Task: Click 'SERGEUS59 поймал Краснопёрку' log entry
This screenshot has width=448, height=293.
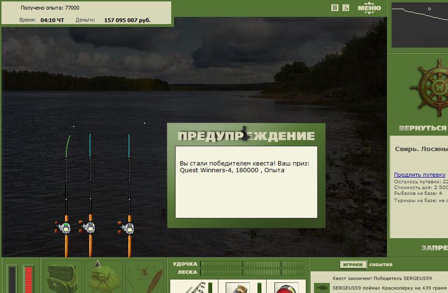Action: pyautogui.click(x=390, y=288)
